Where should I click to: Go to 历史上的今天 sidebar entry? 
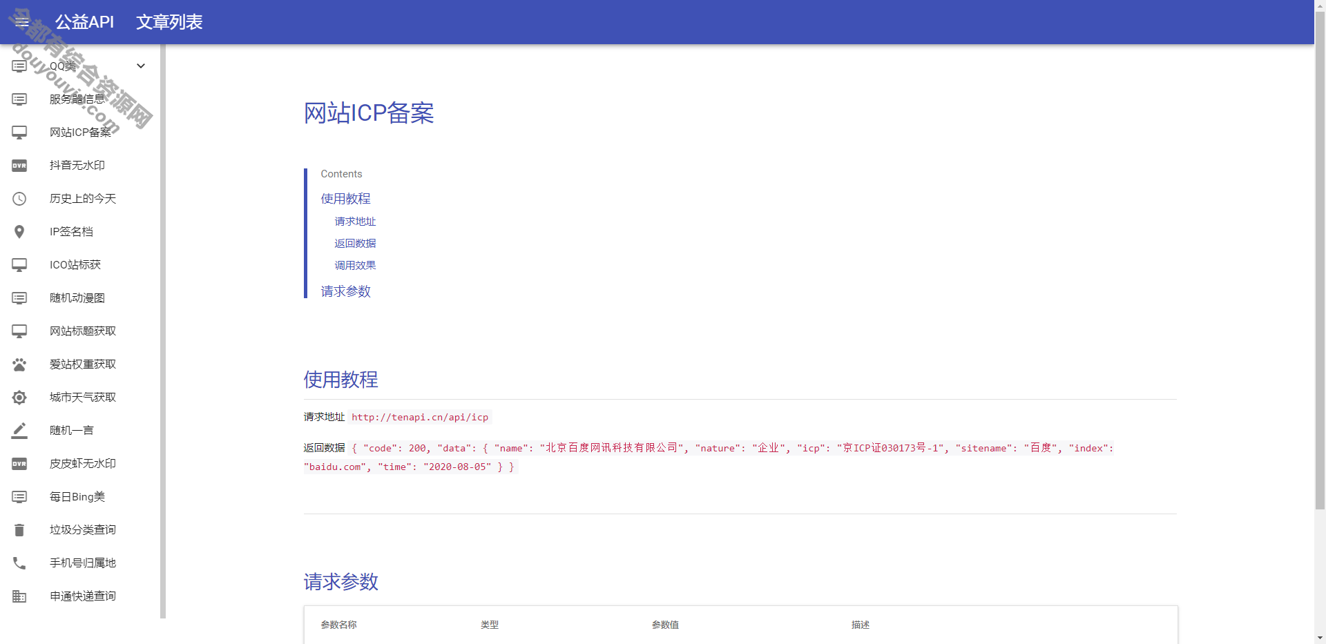83,199
